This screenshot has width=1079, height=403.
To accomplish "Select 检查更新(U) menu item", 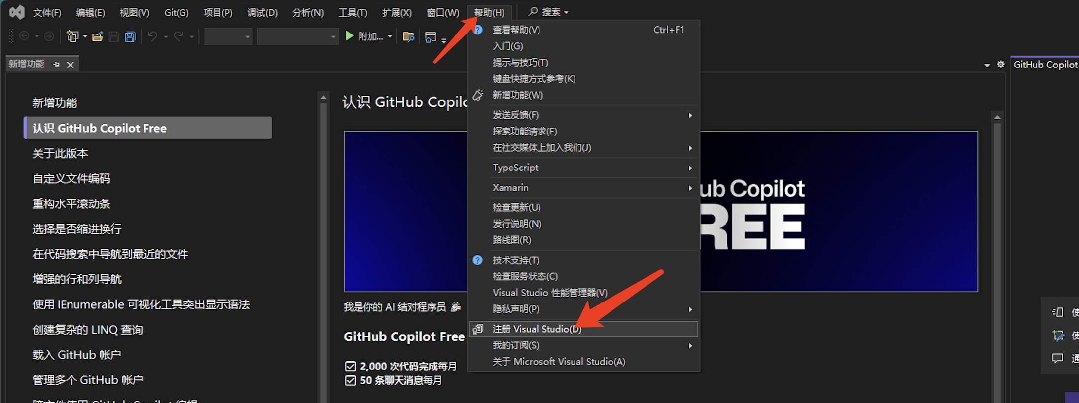I will click(x=583, y=207).
